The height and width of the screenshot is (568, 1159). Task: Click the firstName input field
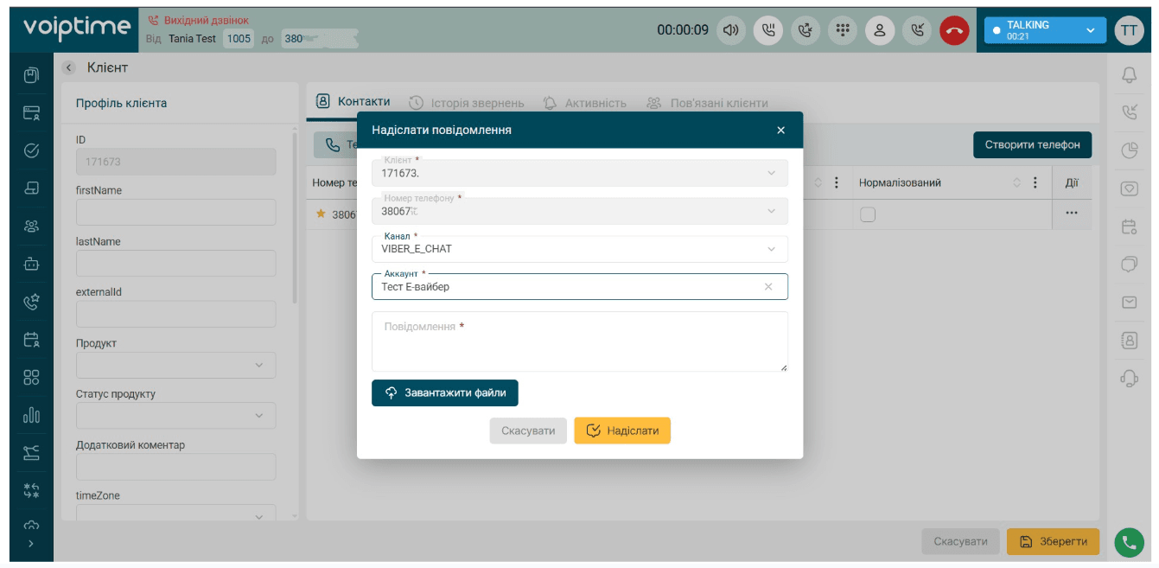pyautogui.click(x=175, y=213)
